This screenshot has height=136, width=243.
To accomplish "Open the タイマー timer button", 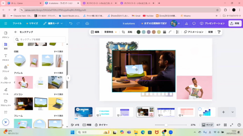I will tap(101, 125).
